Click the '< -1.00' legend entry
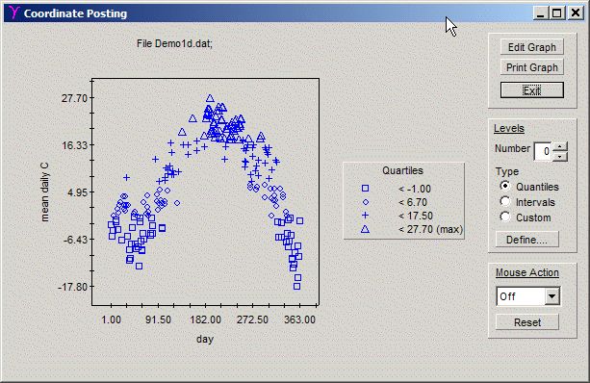 [x=415, y=189]
